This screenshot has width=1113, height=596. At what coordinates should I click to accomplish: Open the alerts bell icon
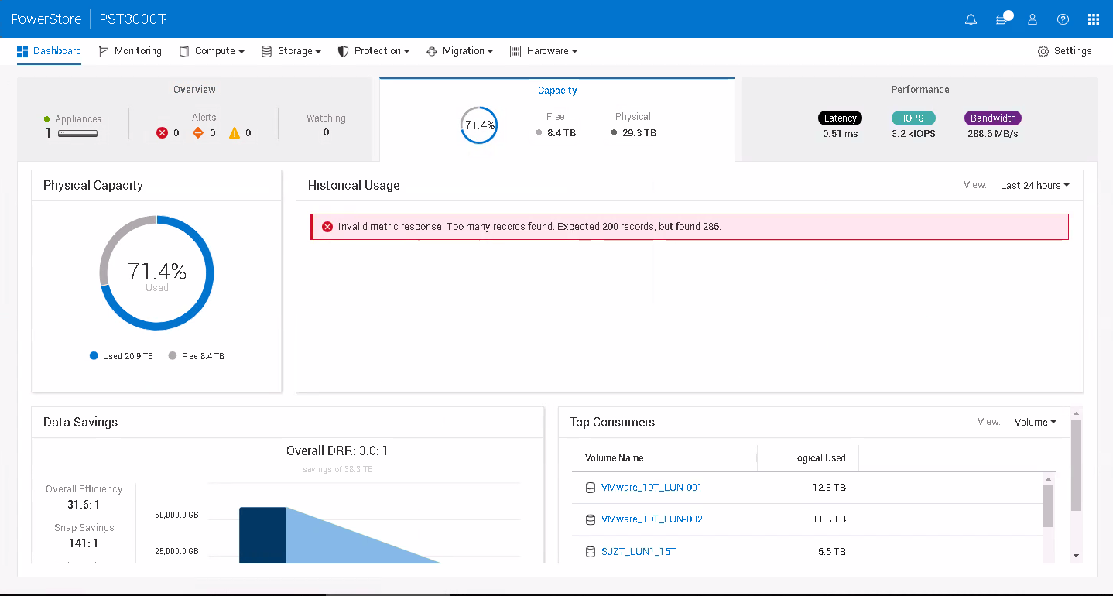(971, 19)
